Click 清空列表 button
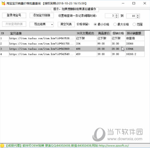The image size is (150, 148). click(x=66, y=24)
